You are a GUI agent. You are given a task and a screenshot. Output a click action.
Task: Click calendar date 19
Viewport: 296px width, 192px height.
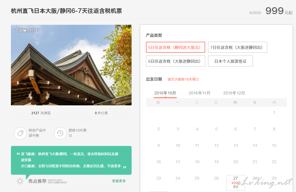pyautogui.click(x=216, y=162)
